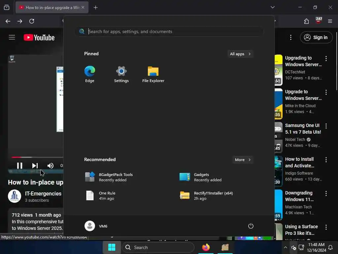Open the recent tabs icon in browser
This screenshot has width=338, height=254.
(x=7, y=7)
